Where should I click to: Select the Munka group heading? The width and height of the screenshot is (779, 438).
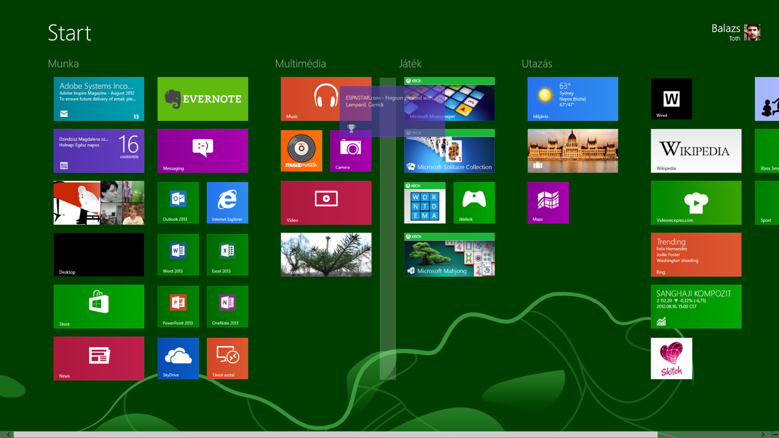point(64,64)
